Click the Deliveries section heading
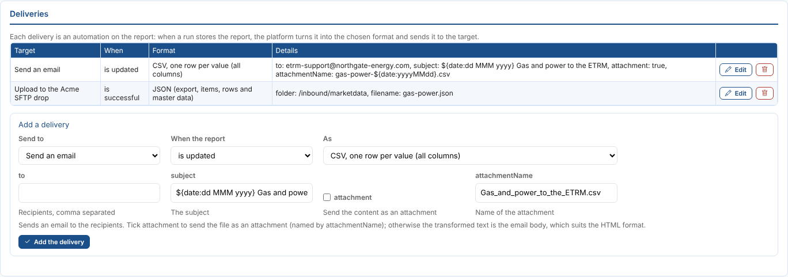Image resolution: width=788 pixels, height=277 pixels. [x=29, y=14]
